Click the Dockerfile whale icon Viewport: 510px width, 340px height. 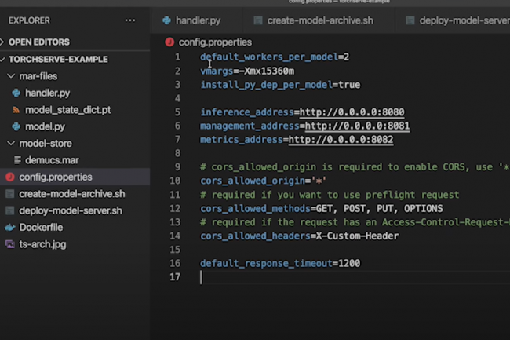tap(9, 228)
